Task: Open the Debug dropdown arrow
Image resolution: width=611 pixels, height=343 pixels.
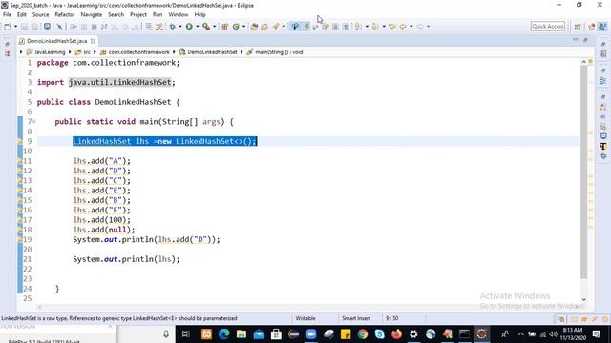Action: click(x=180, y=27)
